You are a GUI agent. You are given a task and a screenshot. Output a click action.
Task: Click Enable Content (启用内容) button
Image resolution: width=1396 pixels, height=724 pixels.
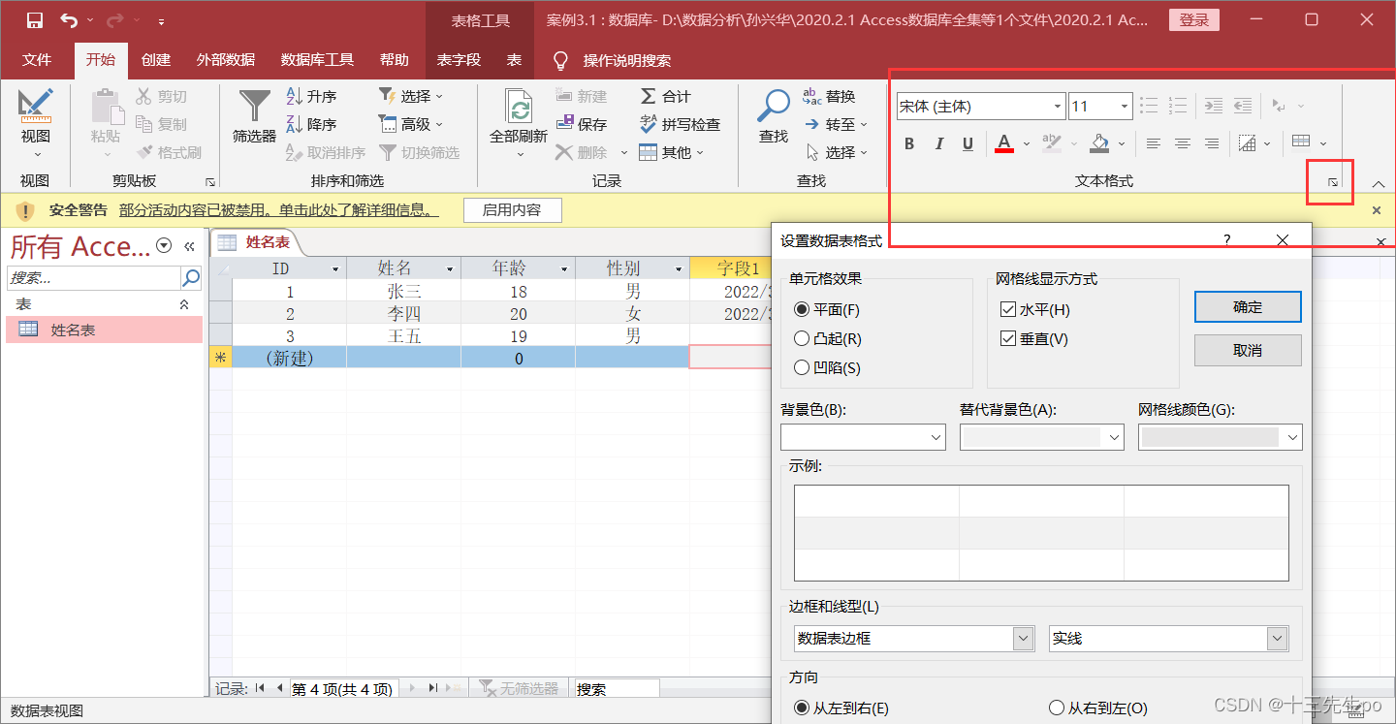pyautogui.click(x=511, y=210)
